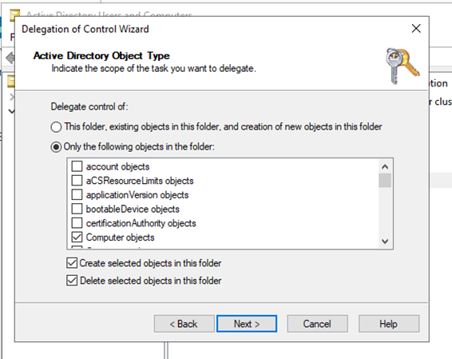Click the back arrow icon behind the dialog
The width and height of the screenshot is (452, 359).
point(10,58)
